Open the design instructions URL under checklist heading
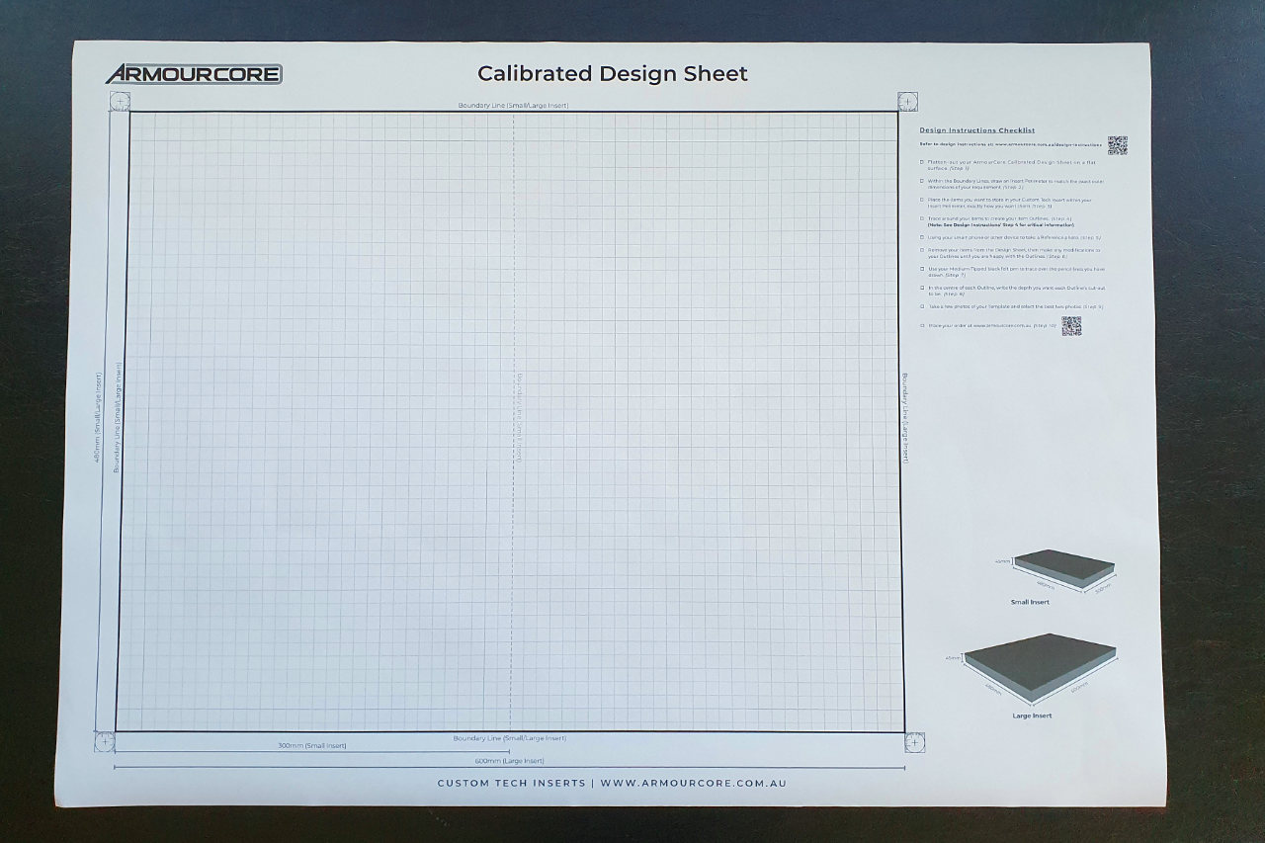Image resolution: width=1265 pixels, height=843 pixels. pyautogui.click(x=1010, y=144)
